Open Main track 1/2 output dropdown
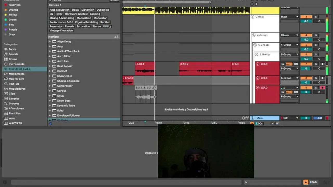This screenshot has height=187, width=333. pyautogui.click(x=289, y=118)
